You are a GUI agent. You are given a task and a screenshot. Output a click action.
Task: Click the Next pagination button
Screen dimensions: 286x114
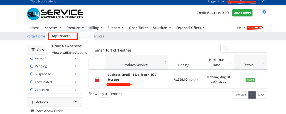coord(261,95)
